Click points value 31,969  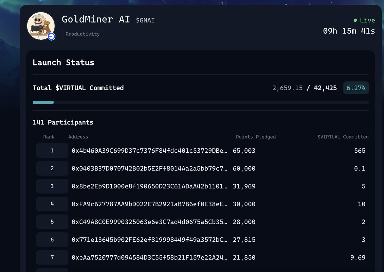(x=244, y=186)
